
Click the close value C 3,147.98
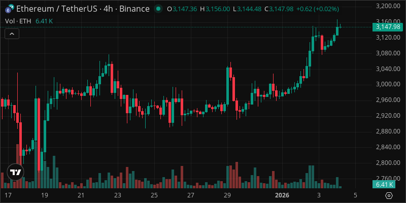pos(279,9)
